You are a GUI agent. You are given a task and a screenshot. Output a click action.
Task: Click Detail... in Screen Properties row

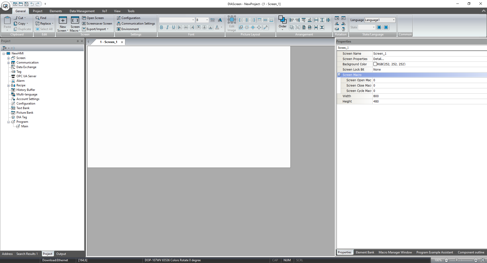(x=378, y=59)
